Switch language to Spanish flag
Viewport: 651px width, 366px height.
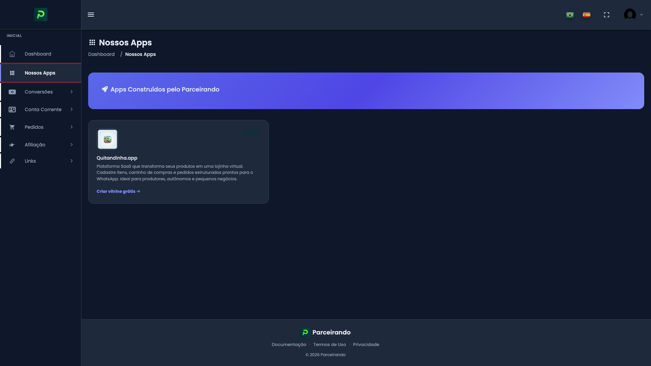tap(586, 15)
